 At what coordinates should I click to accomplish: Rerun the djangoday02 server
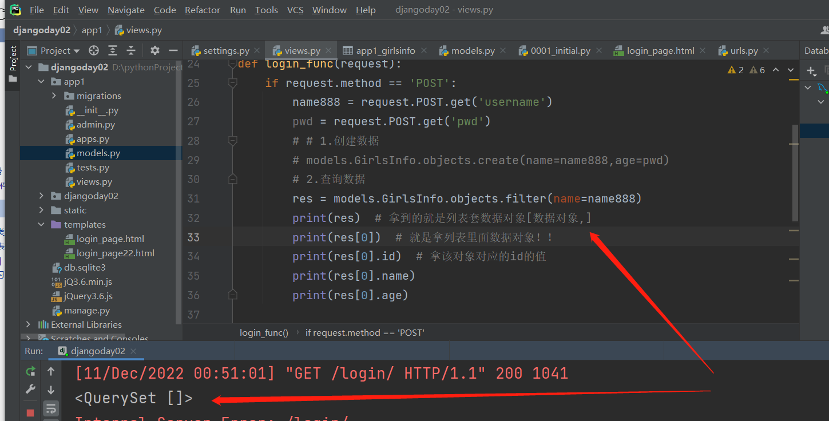(x=30, y=372)
